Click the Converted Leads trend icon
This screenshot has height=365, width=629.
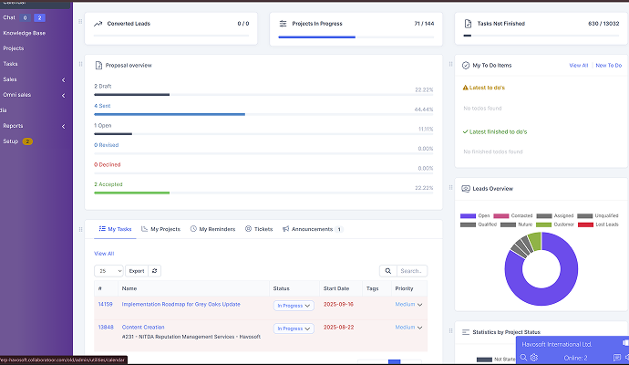[x=98, y=23]
